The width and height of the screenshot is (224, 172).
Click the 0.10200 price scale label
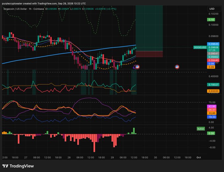coord(213,14)
